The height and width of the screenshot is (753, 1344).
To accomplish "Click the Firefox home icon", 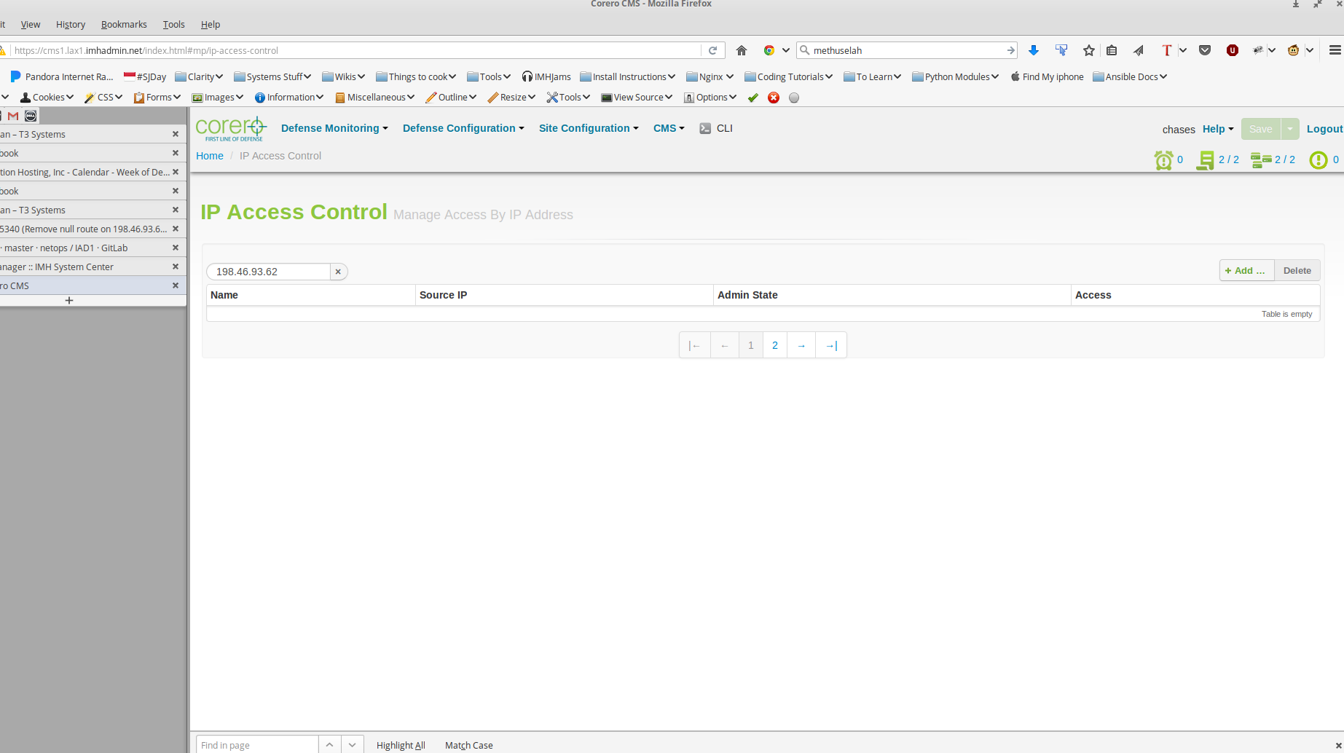I will click(742, 50).
